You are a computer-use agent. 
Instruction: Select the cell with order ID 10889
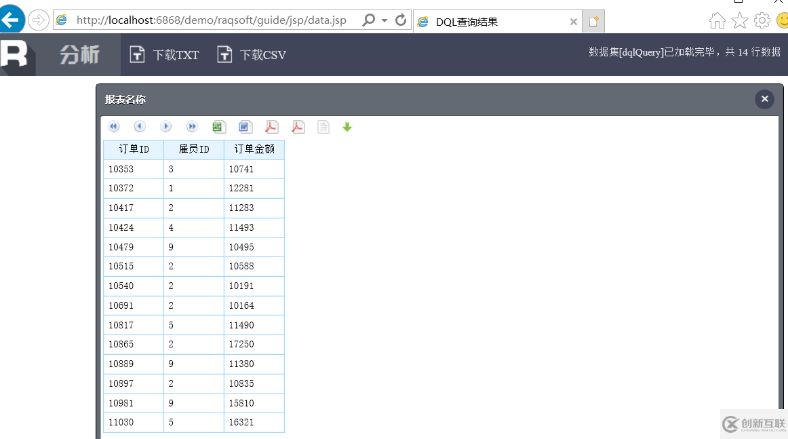point(134,364)
